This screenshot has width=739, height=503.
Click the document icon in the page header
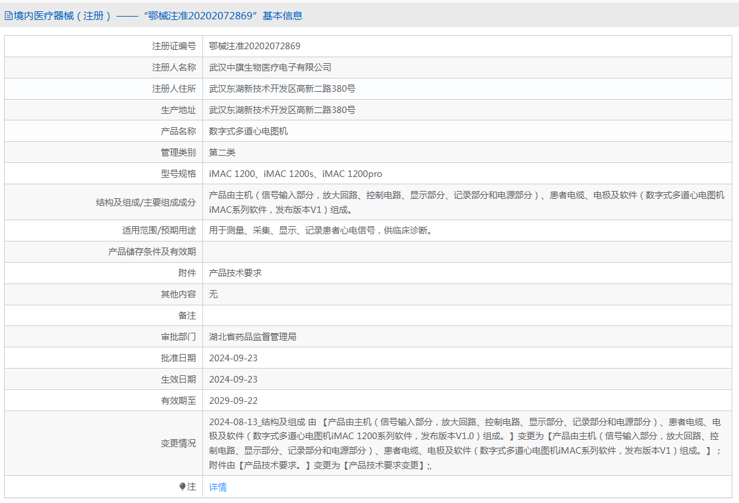pos(9,16)
